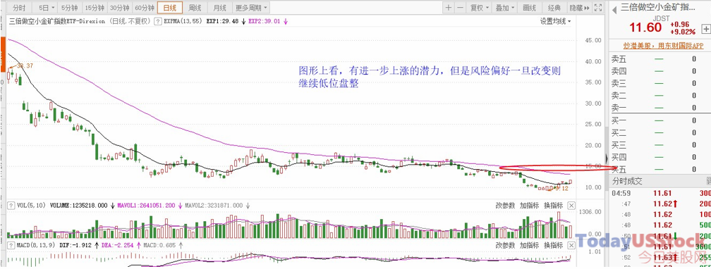Click 换指标 in the MACD panel
Screen dimensions: 711x269
click(553, 245)
